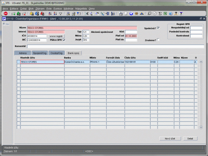Viewport: 208px width, 156px height.
Task: Click the red Exit stop-sign icon
Action: coord(6,13)
